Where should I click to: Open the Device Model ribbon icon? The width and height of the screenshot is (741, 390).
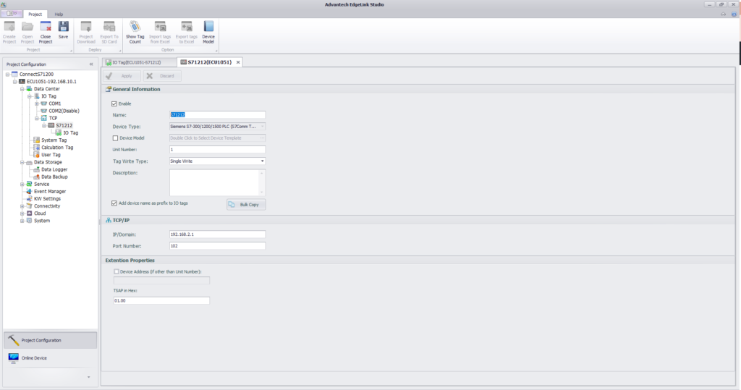tap(208, 33)
